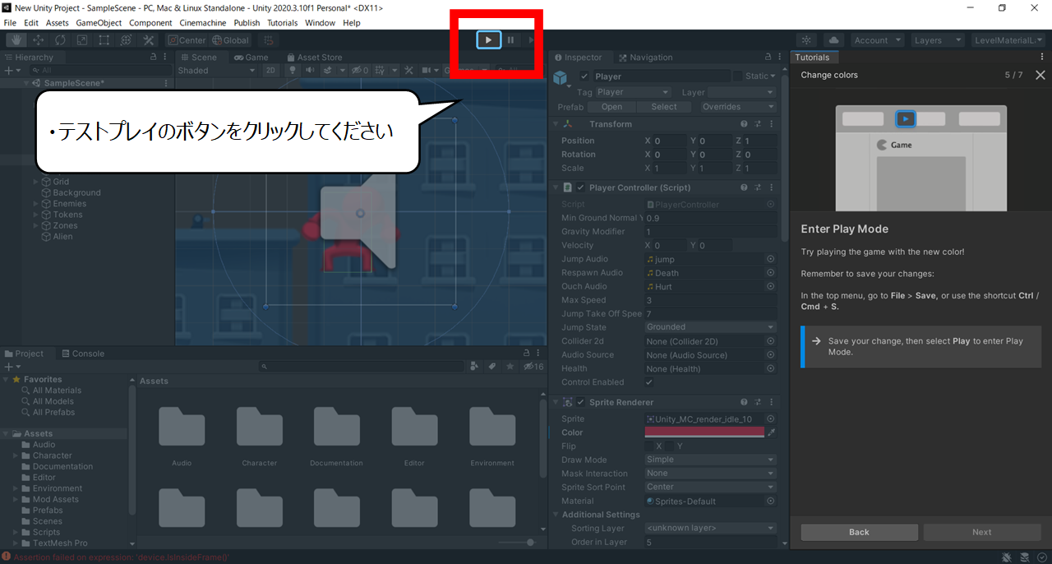Screen dimensions: 1052x564
Task: Open the Jump State dropdown Grounded
Action: [x=710, y=327]
